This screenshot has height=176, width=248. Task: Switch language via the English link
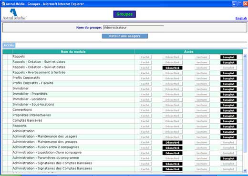(x=241, y=18)
